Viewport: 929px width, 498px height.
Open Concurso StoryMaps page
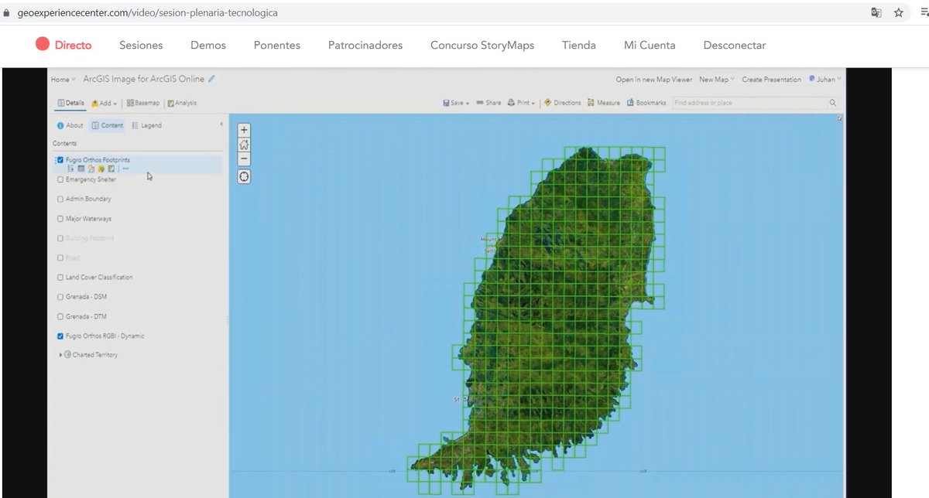click(482, 45)
